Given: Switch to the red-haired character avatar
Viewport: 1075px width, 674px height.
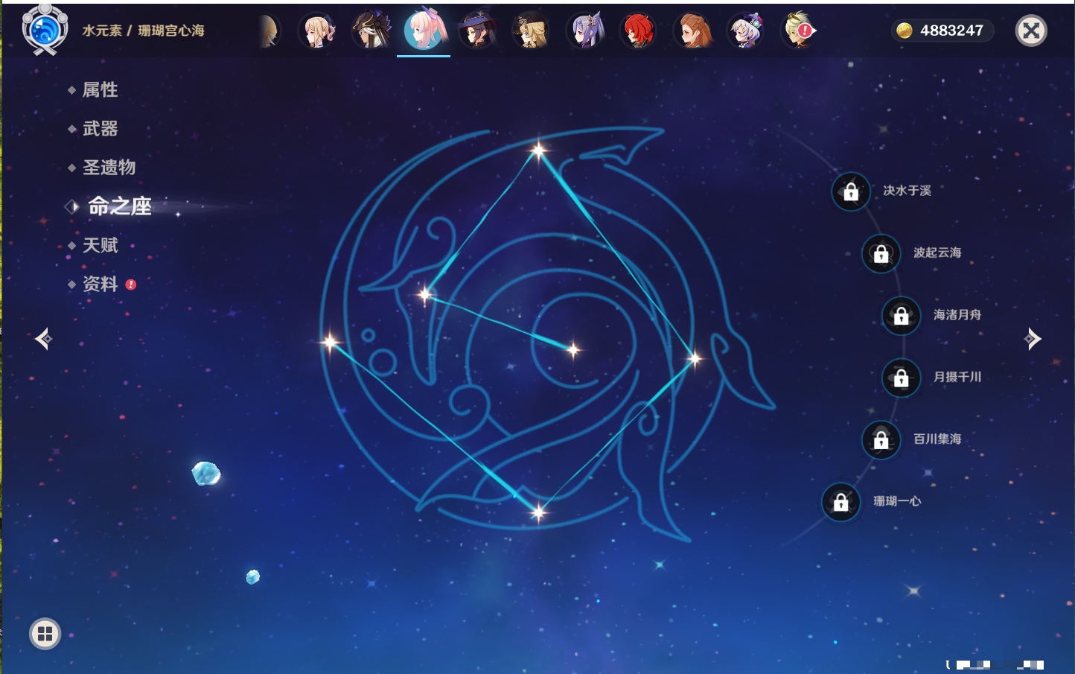Looking at the screenshot, I should (638, 31).
